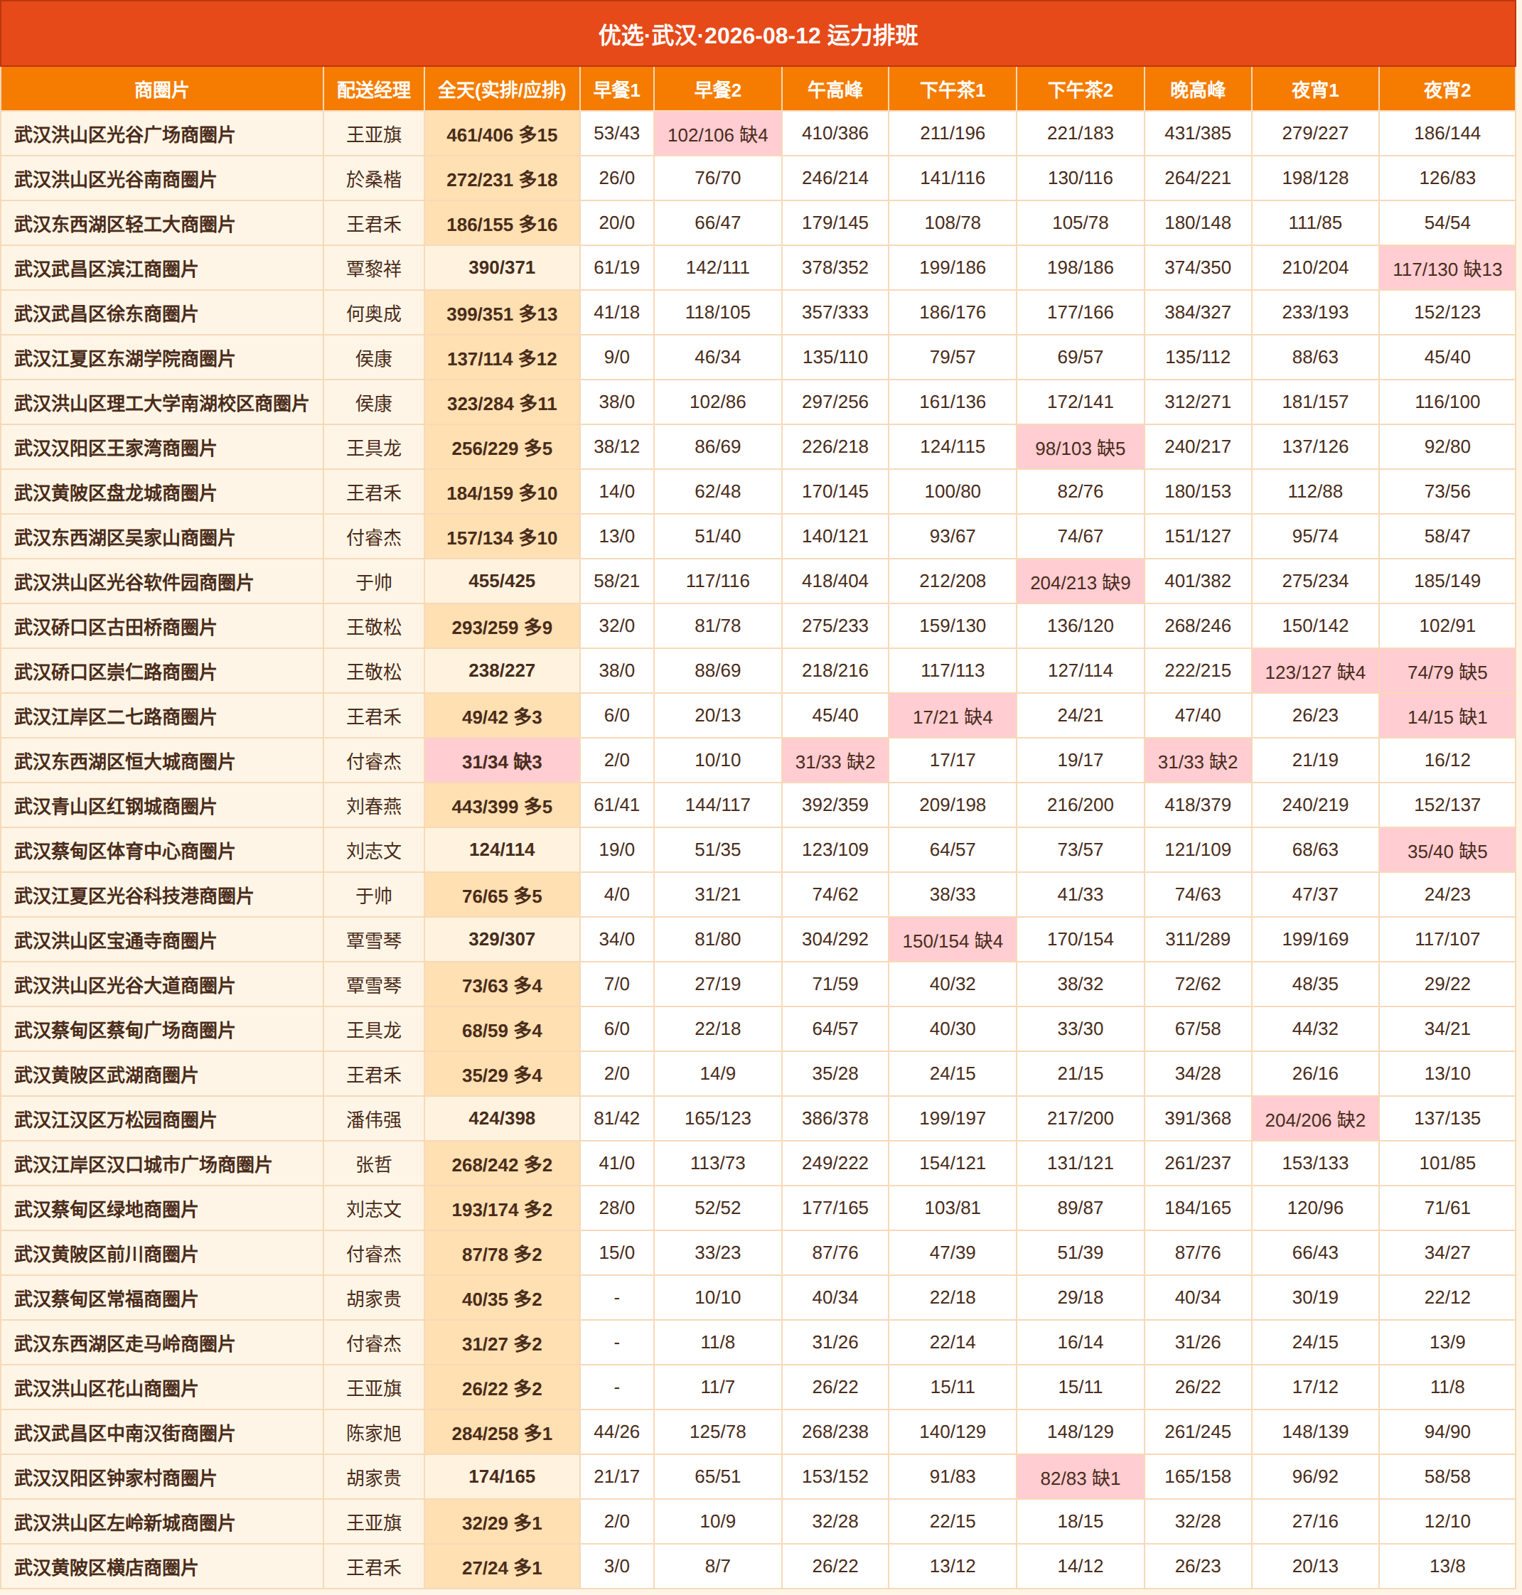The image size is (1522, 1595).
Task: Select row 武汉蔡甸区常福商圈片
Action: 758,1298
